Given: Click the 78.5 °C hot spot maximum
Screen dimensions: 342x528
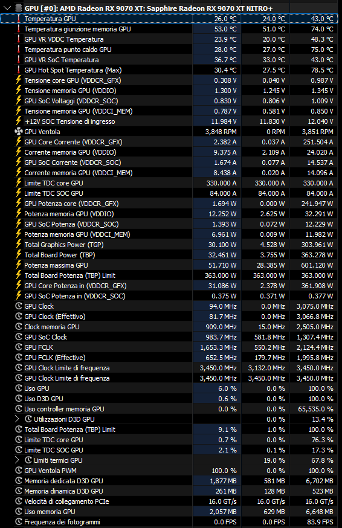Looking at the screenshot, I should [322, 70].
